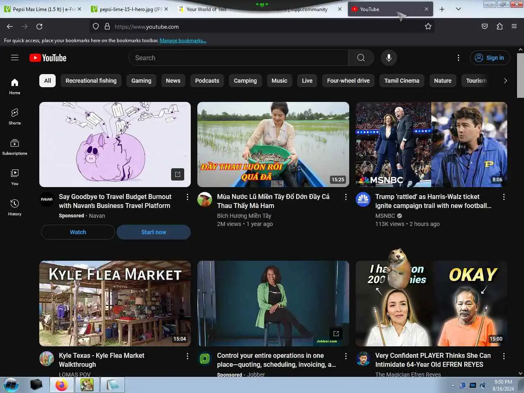
Task: Select Gaming category chip
Action: pos(141,81)
